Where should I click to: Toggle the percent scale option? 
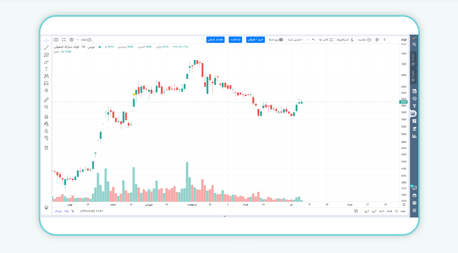(x=73, y=211)
